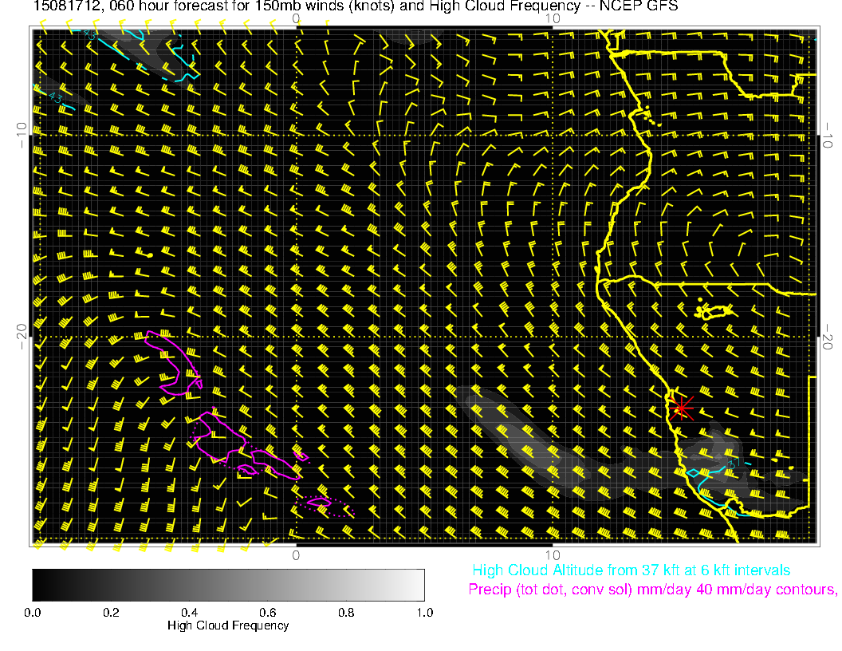Click the 0.0 tick on the colorbar
Viewport: 842px width, 651px height.
click(33, 613)
